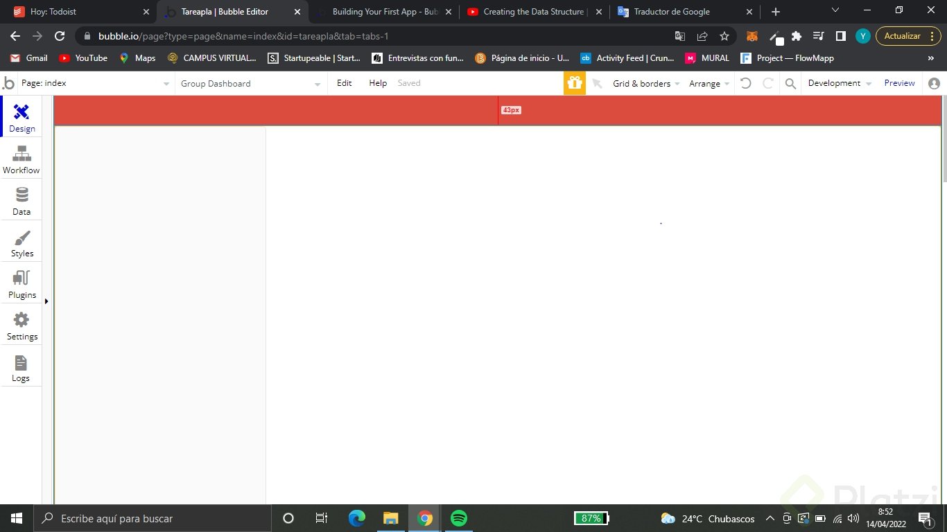Open the MURAL bookmark

pyautogui.click(x=707, y=58)
